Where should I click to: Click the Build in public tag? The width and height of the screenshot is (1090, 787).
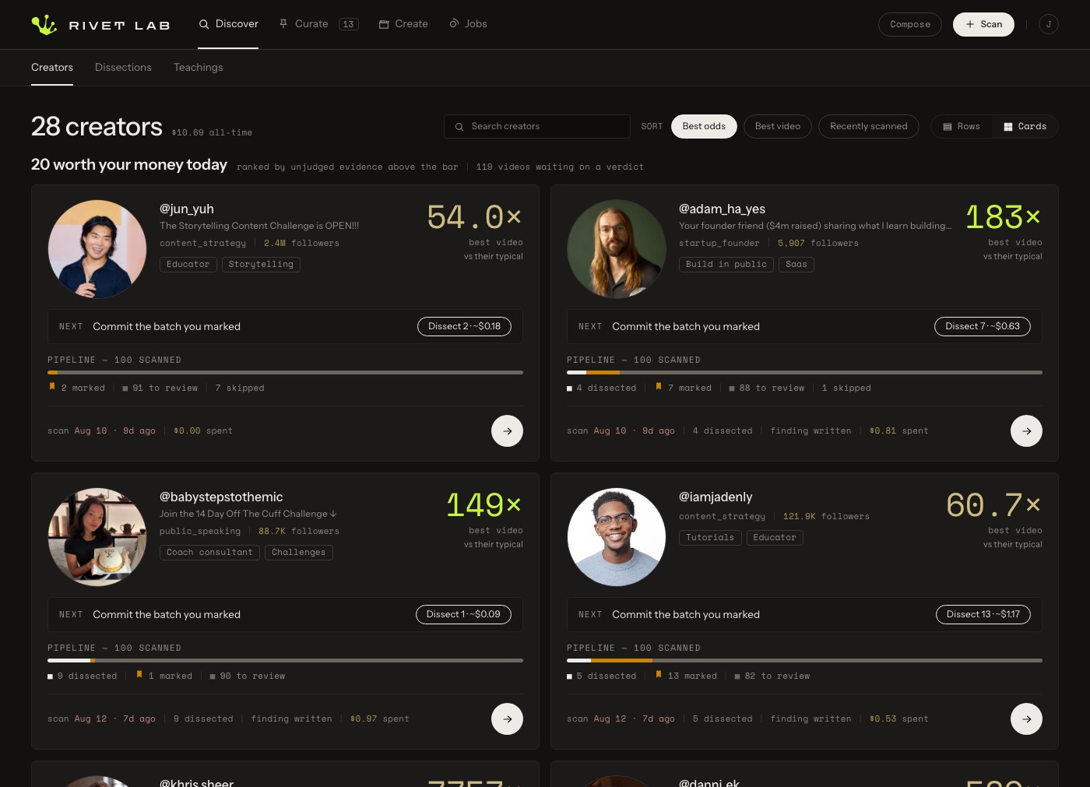tap(726, 265)
